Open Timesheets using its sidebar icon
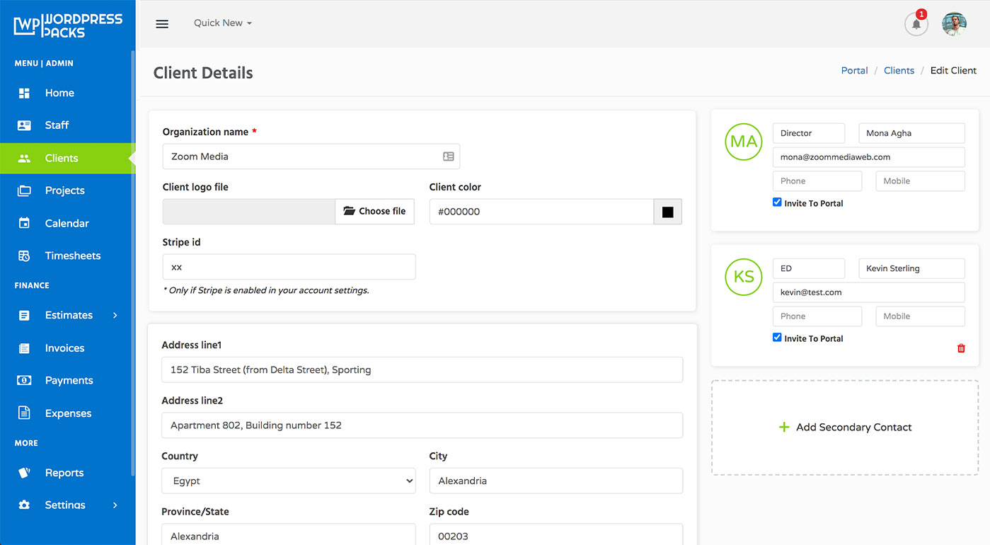990x545 pixels. [x=25, y=256]
